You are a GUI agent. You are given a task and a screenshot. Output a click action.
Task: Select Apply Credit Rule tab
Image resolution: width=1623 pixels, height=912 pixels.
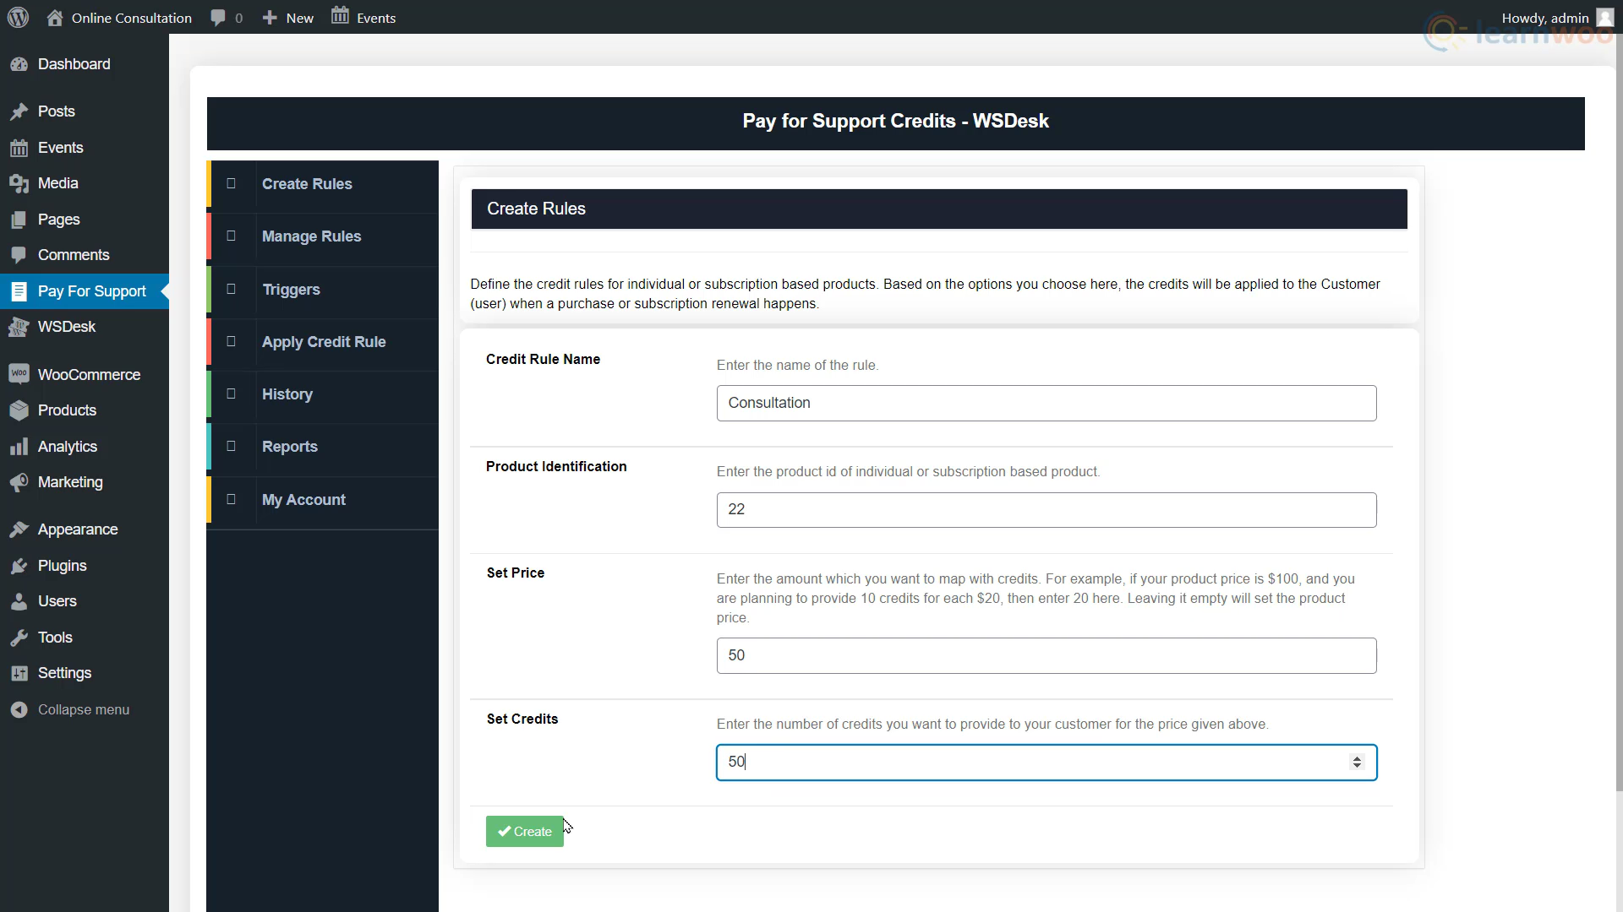[x=322, y=342]
